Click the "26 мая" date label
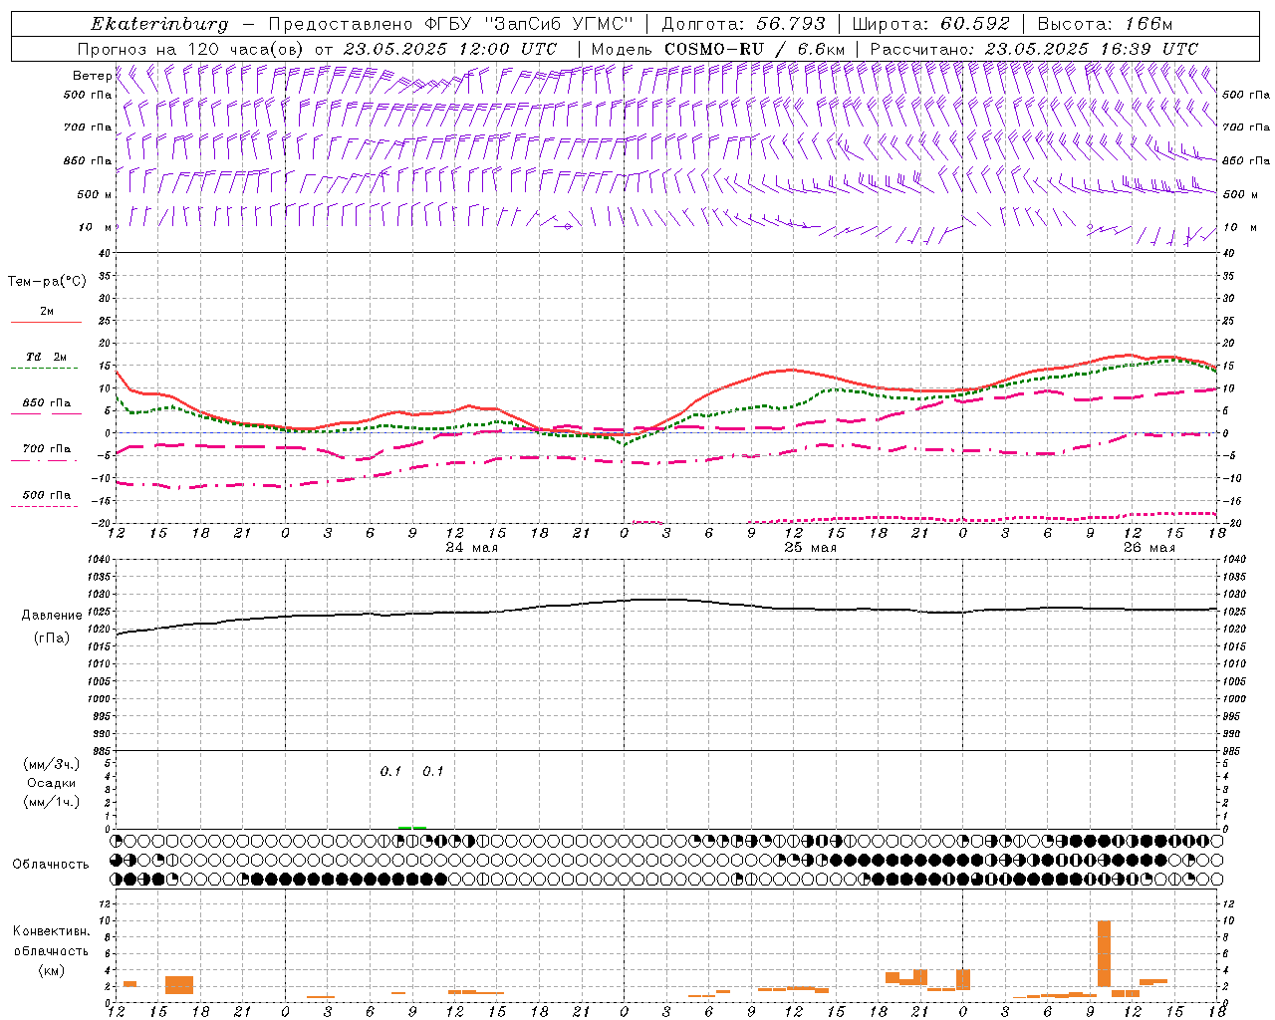Viewport: 1275px width, 1020px height. [x=1148, y=548]
